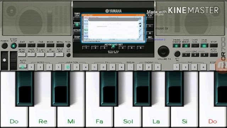Trigger FILL 3 button
Image resolution: width=227 pixels, height=128 pixels.
pos(112,67)
